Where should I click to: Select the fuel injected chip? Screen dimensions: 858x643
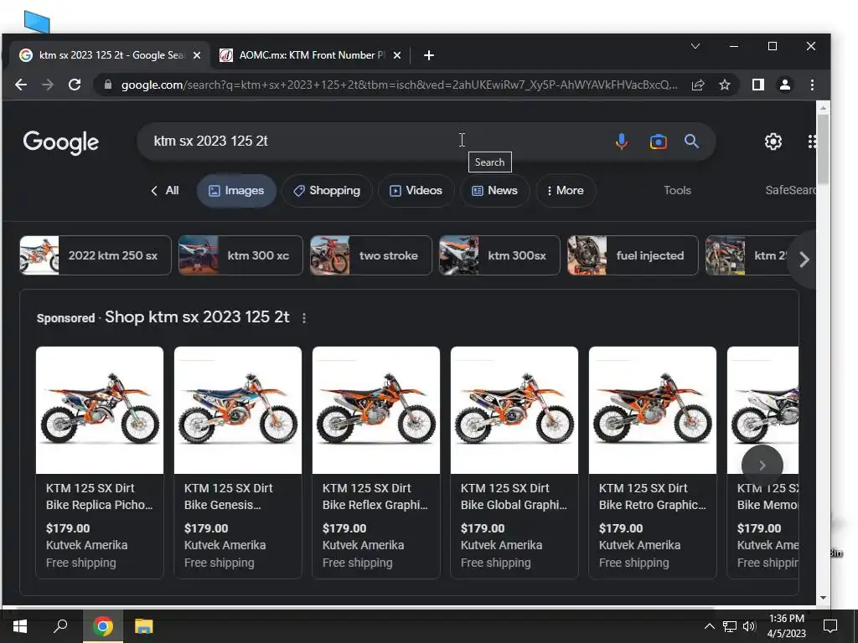[x=633, y=255]
